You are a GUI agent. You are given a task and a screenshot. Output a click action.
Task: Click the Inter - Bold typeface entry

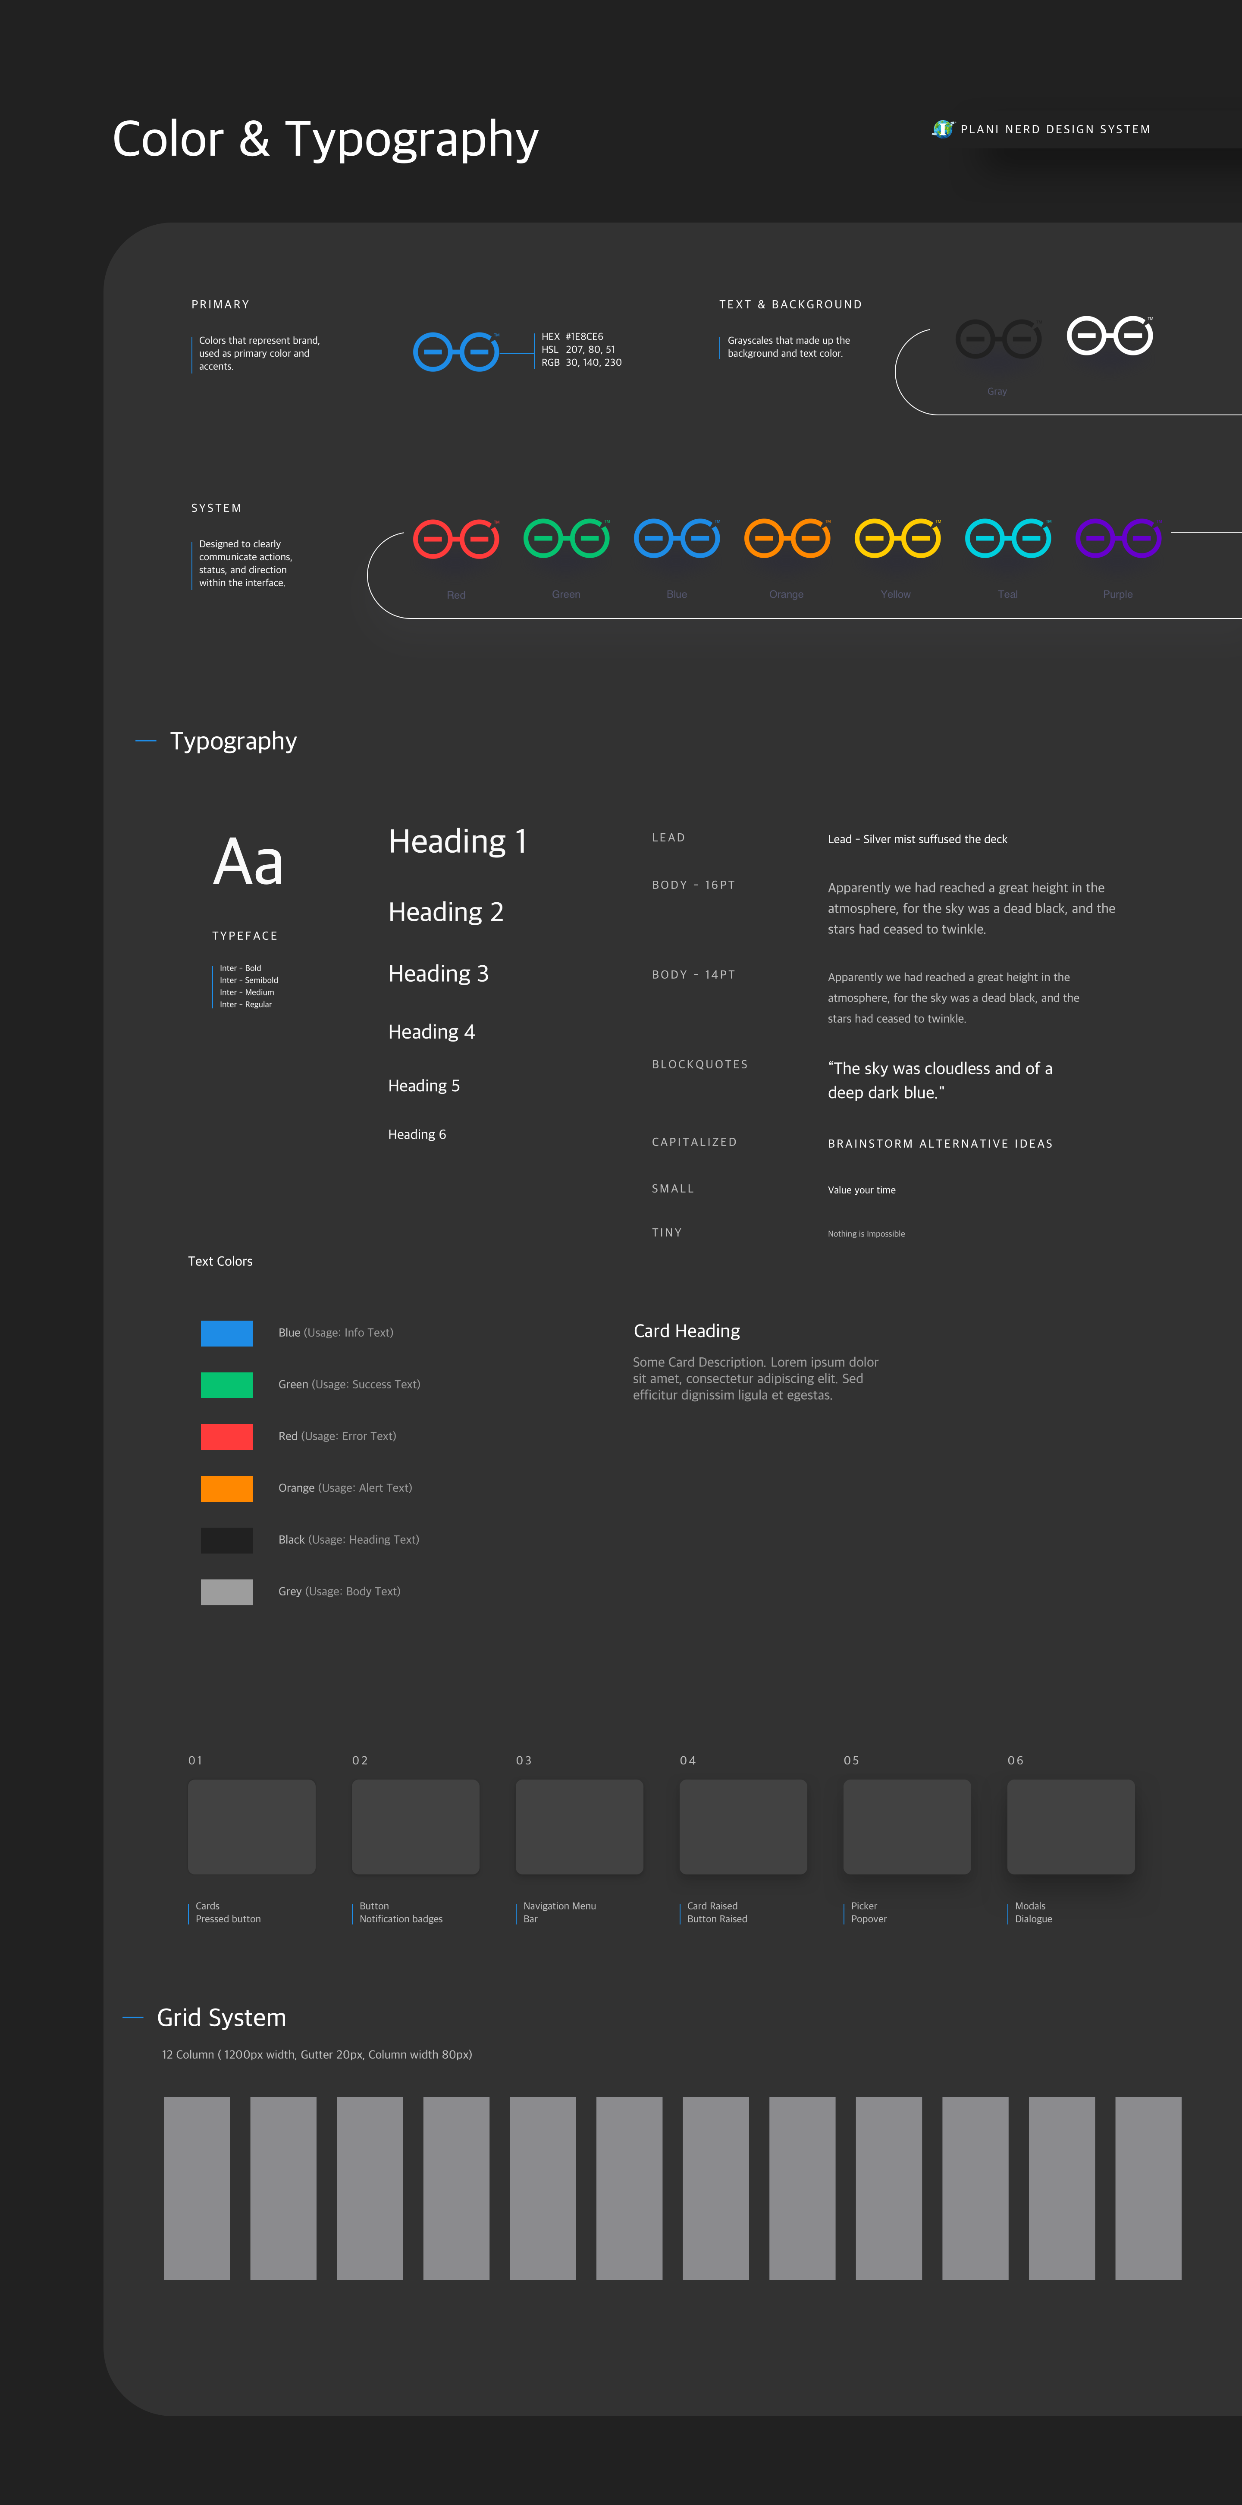pos(240,969)
